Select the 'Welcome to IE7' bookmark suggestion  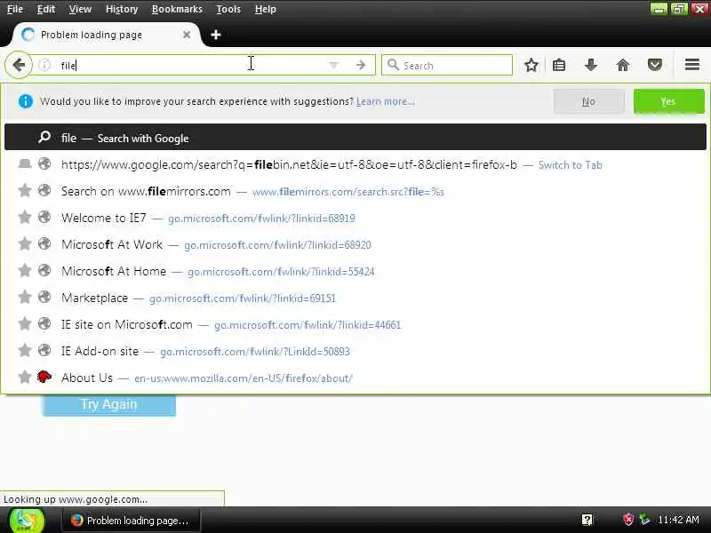(355, 218)
